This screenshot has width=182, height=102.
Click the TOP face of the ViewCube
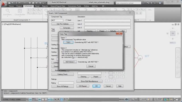[173, 33]
